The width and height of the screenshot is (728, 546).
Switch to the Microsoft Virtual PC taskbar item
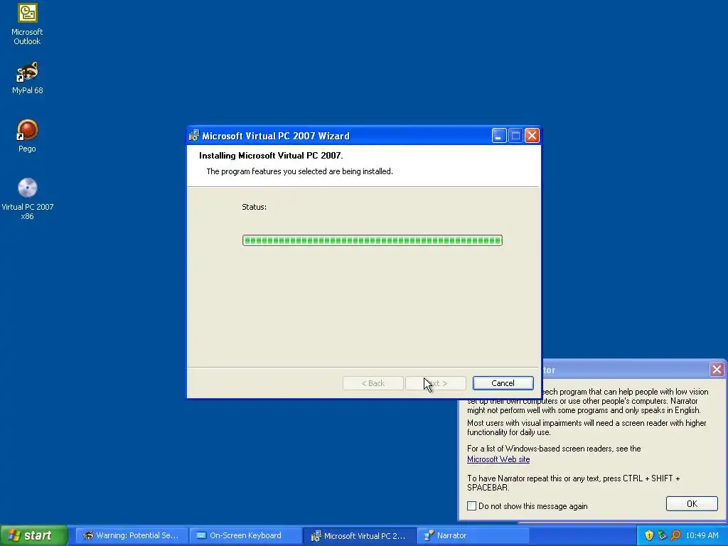coord(359,535)
